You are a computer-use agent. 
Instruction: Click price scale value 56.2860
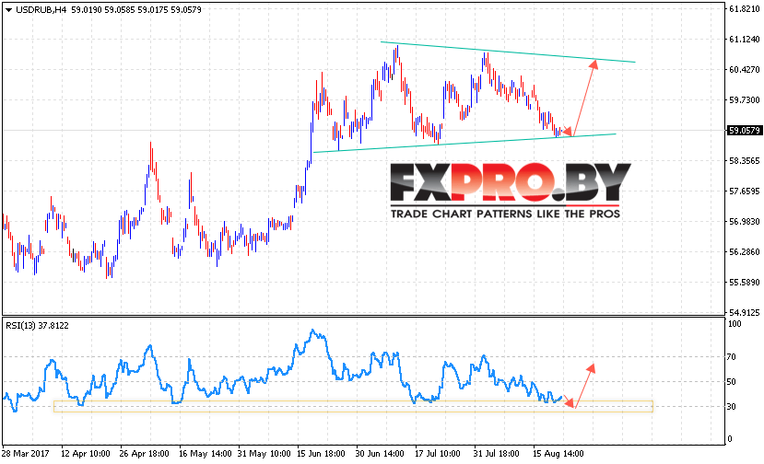744,251
